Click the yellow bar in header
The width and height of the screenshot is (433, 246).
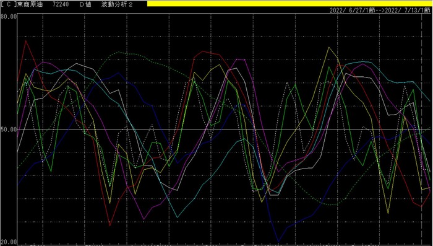click(x=290, y=4)
